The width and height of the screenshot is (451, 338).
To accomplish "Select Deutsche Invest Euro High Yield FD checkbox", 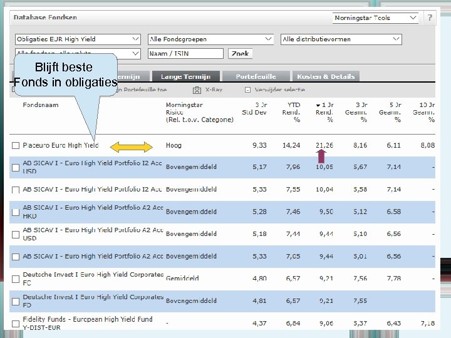I will (16, 301).
